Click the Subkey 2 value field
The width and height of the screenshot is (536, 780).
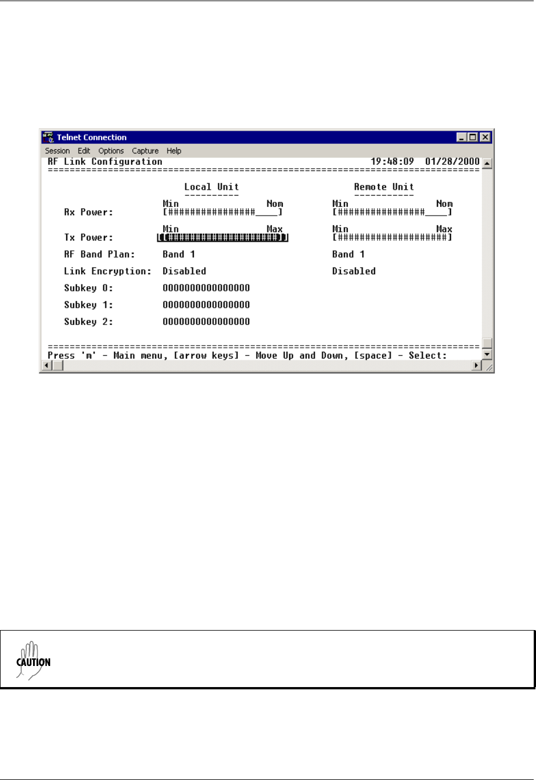click(x=206, y=322)
